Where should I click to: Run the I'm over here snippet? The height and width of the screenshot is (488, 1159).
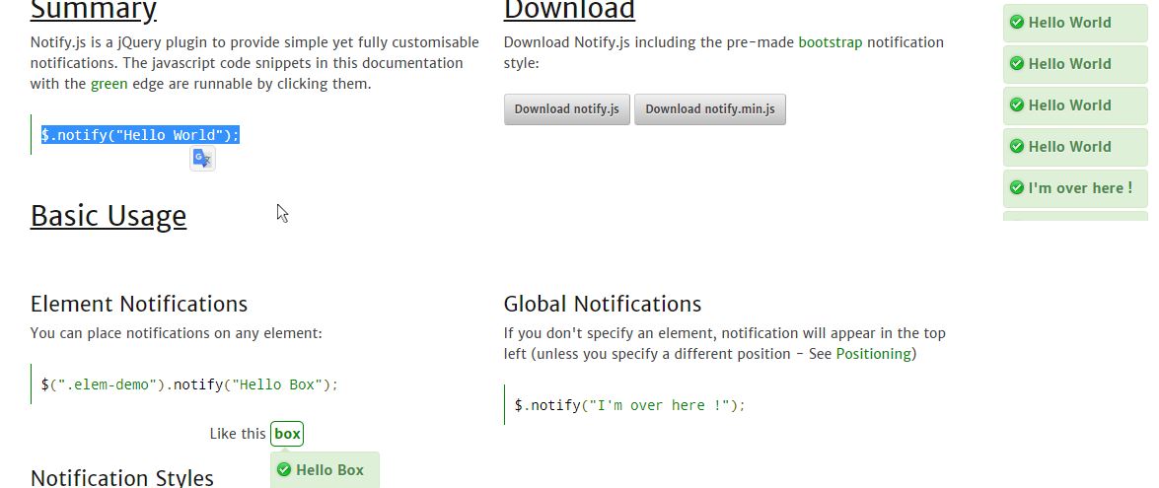point(629,405)
